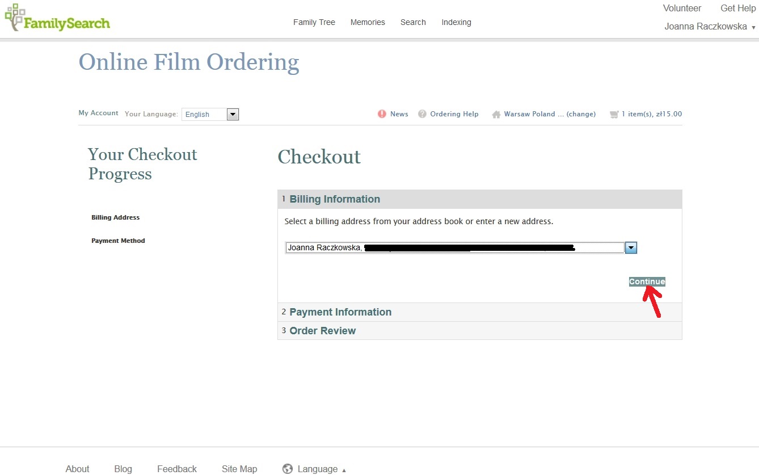759x475 pixels.
Task: Click the FamilySearch tree logo
Action: coord(15,17)
